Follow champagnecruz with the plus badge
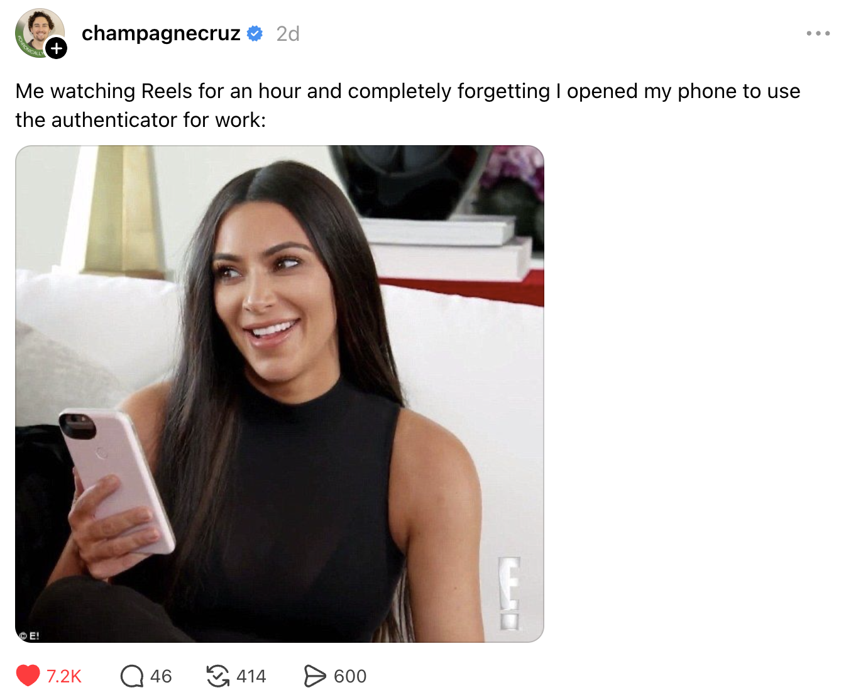This screenshot has height=700, width=846. pyautogui.click(x=57, y=48)
